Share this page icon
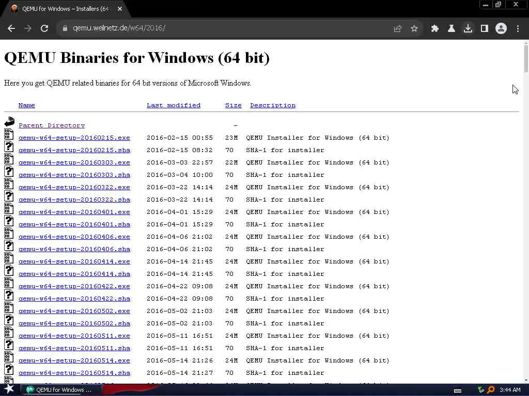This screenshot has width=529, height=396. pos(398,29)
